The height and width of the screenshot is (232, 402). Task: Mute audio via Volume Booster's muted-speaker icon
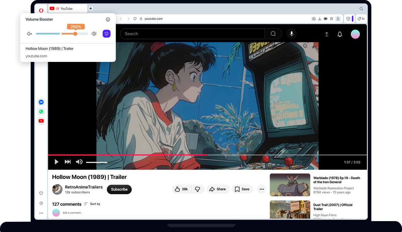coord(30,34)
